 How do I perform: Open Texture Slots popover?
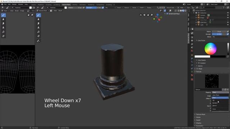[171, 8]
